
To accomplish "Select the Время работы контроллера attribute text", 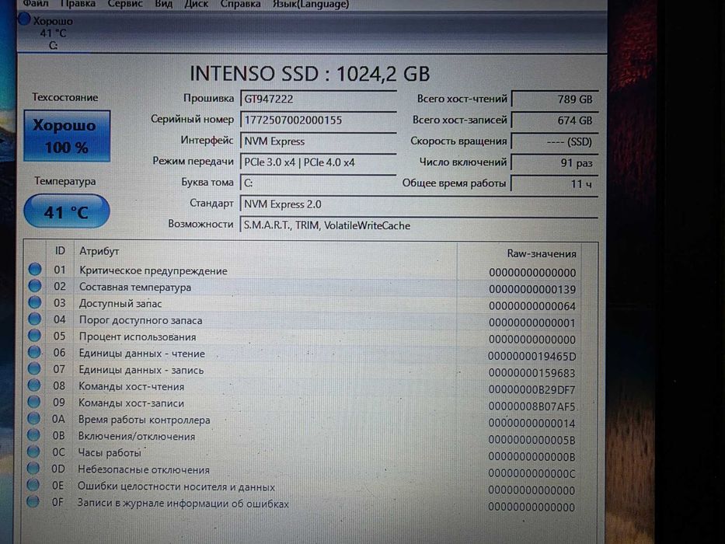I will (x=144, y=420).
